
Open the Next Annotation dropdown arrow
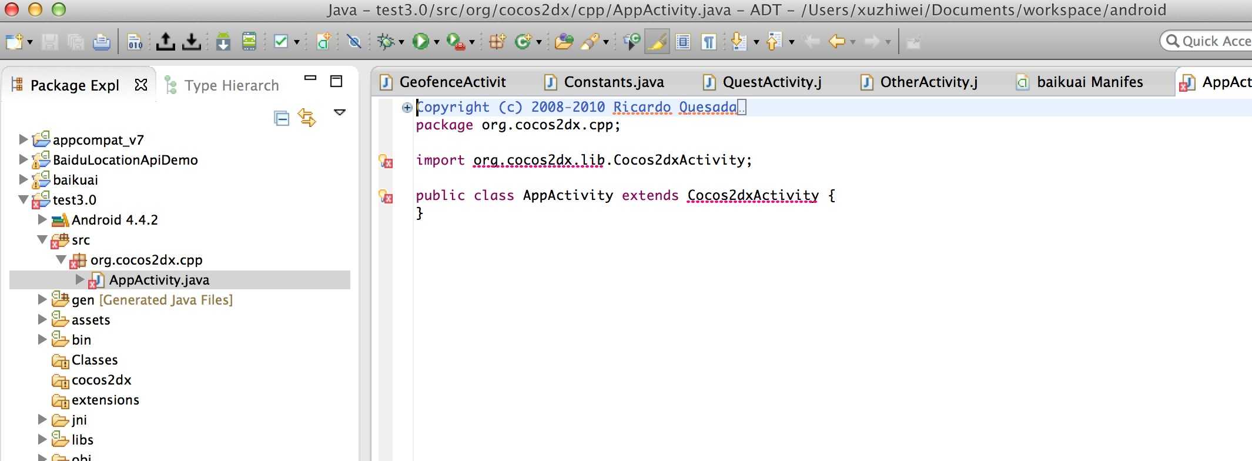pos(756,42)
